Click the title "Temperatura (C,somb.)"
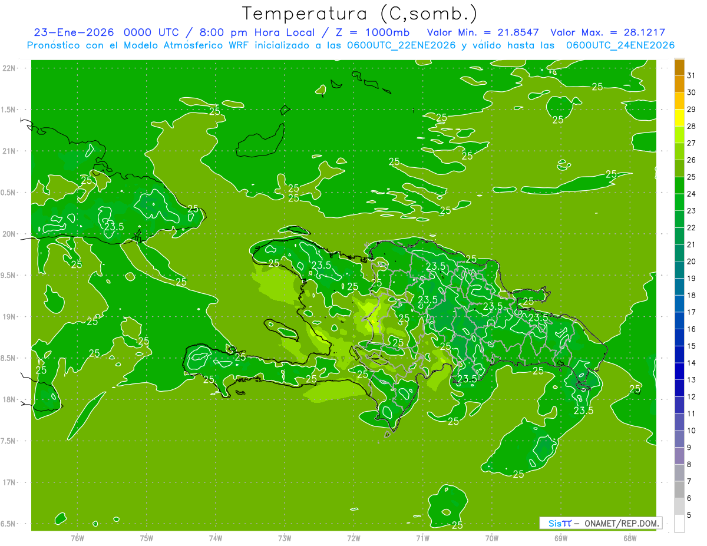707x546 pixels. 360,14
